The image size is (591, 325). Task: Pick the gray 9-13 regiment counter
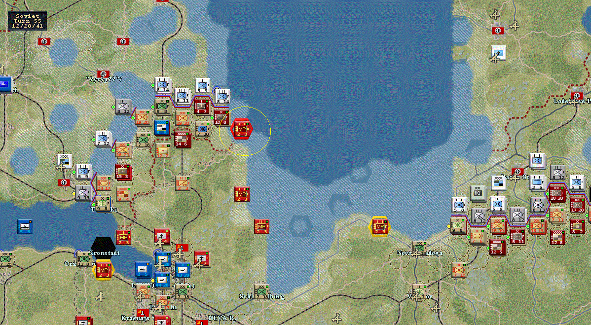click(x=83, y=192)
